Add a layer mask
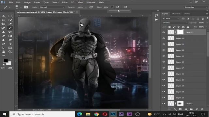Image resolution: width=209 pixels, height=117 pixels. coord(180,109)
